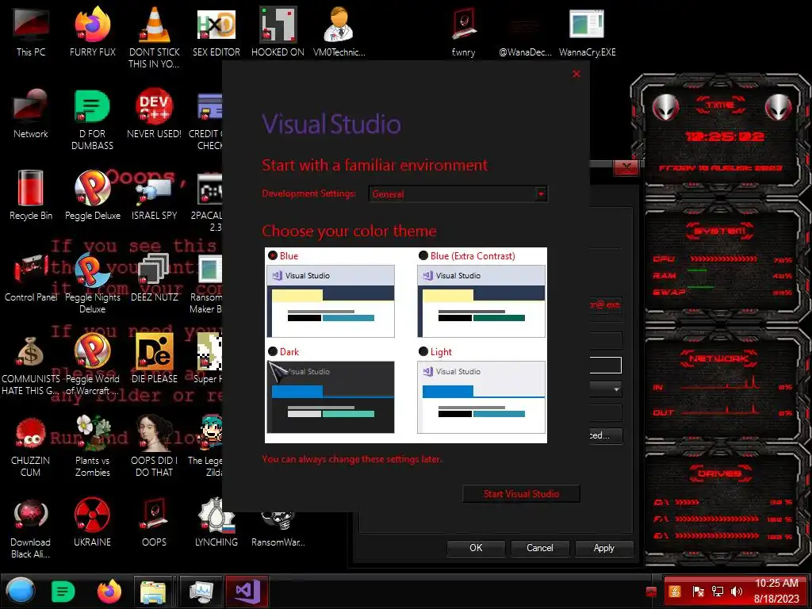Select the Blue color theme radio button
This screenshot has width=812, height=609.
pos(273,256)
